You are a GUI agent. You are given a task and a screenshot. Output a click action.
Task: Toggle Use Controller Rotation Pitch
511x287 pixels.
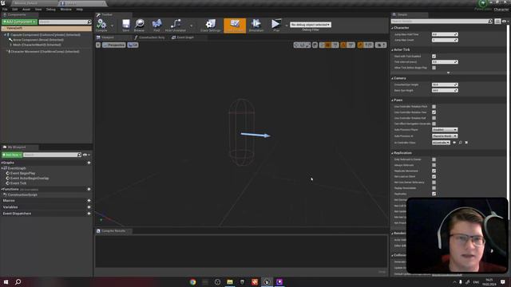click(x=434, y=106)
